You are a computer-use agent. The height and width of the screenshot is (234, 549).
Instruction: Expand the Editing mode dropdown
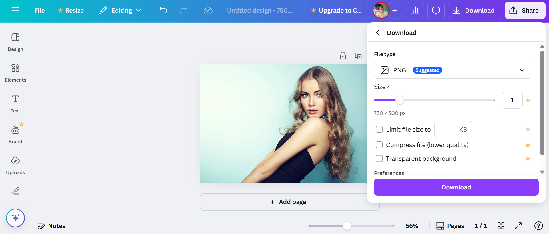tap(120, 10)
